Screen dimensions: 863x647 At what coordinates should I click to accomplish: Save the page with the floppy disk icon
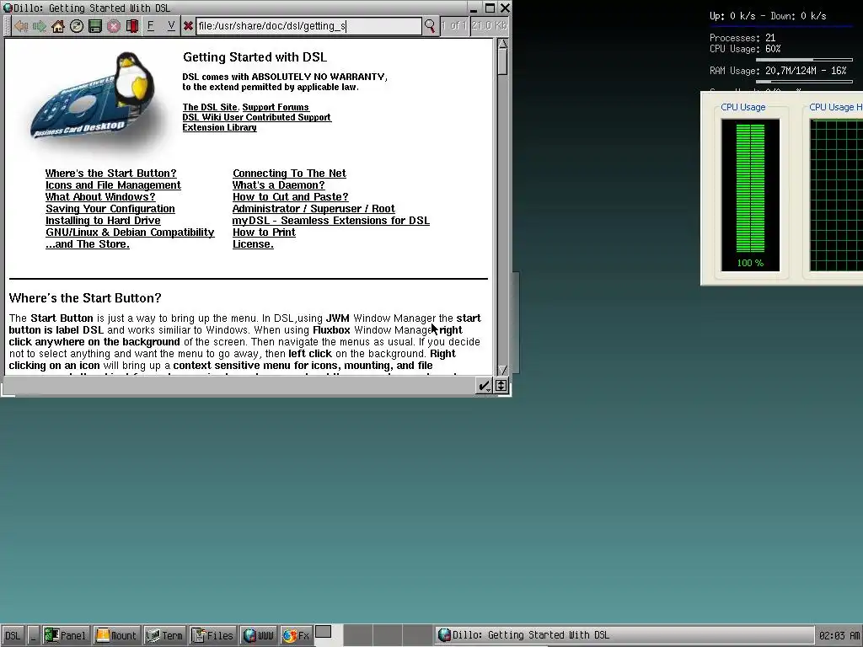94,26
